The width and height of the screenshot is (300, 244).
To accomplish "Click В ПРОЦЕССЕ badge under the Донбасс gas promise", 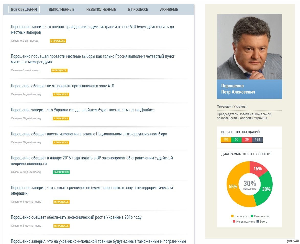I will point(61,119).
